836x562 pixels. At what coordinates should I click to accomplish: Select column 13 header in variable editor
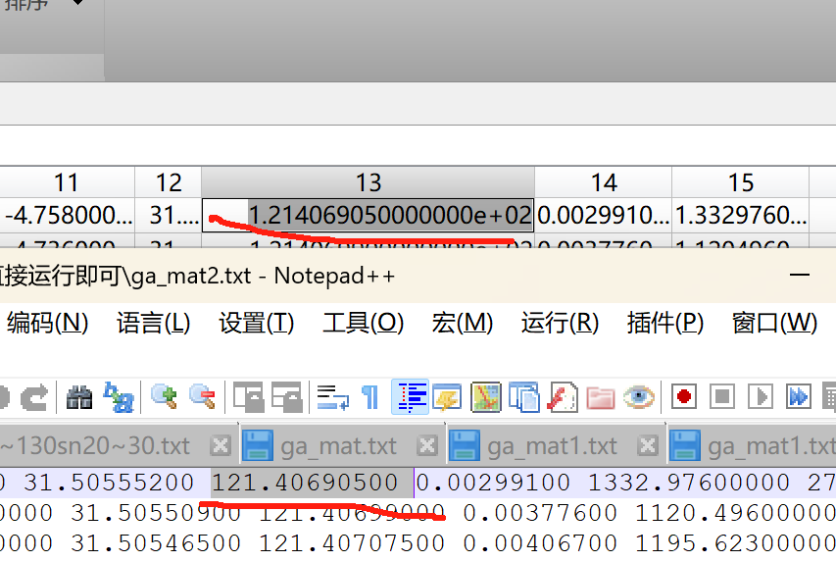point(368,182)
